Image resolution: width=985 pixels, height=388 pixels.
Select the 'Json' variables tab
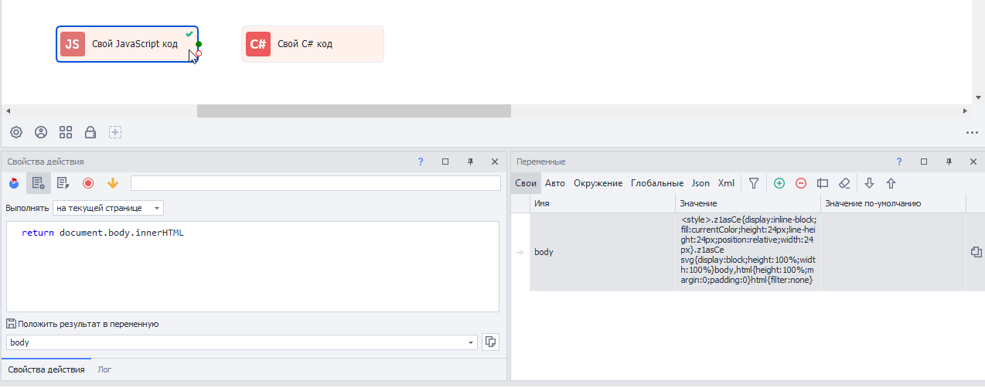(x=700, y=183)
